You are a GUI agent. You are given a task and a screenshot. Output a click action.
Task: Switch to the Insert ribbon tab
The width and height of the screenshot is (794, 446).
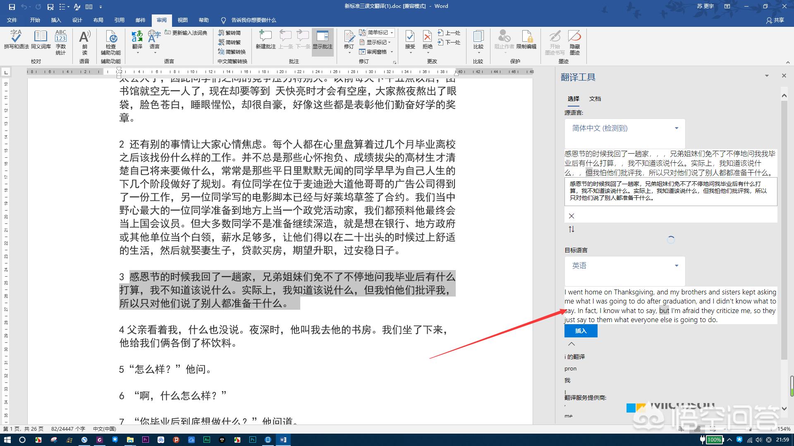[56, 20]
